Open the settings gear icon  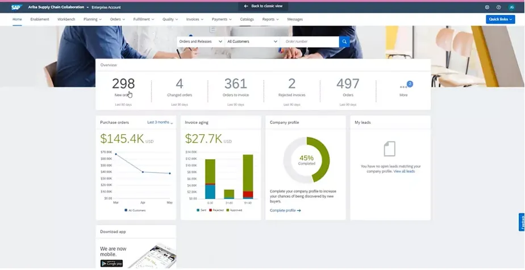click(487, 7)
